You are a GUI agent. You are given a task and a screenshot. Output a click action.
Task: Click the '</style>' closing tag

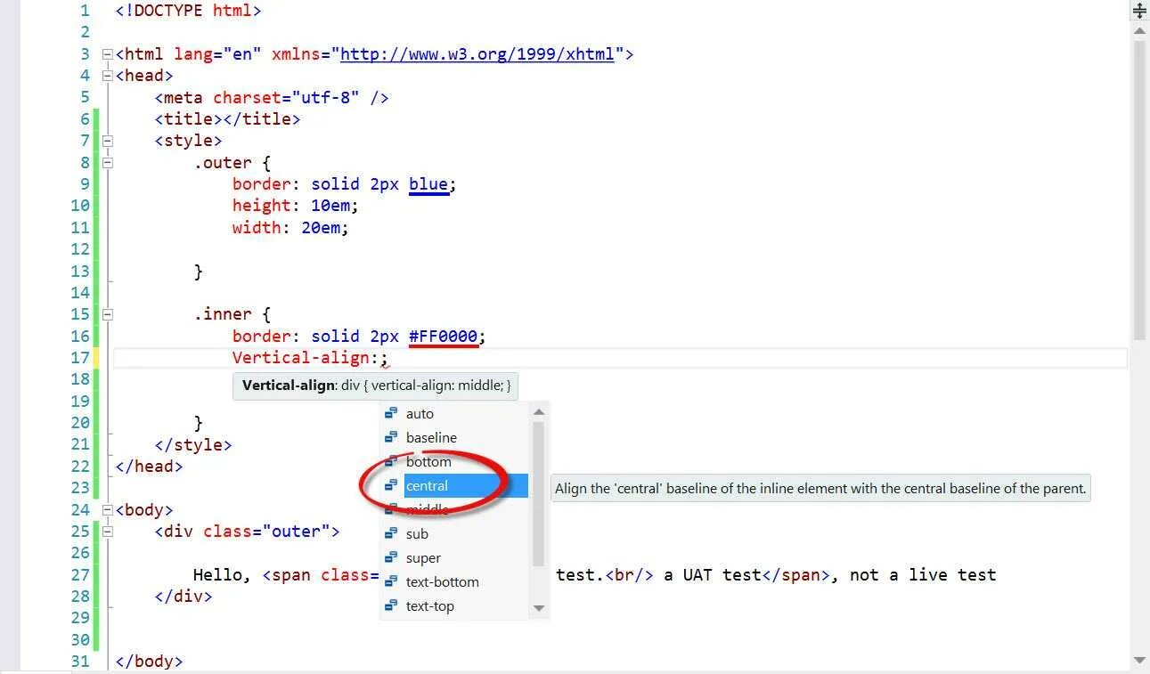(193, 445)
